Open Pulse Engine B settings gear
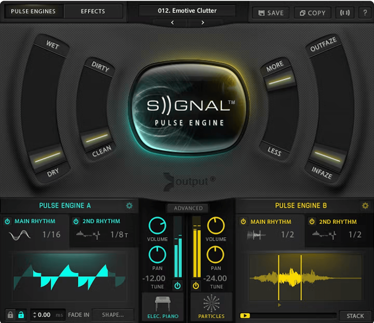 (x=365, y=206)
